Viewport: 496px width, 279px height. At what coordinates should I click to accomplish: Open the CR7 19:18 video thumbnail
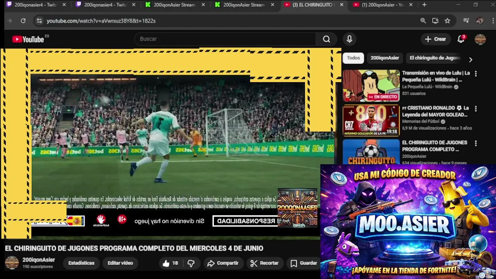371,120
